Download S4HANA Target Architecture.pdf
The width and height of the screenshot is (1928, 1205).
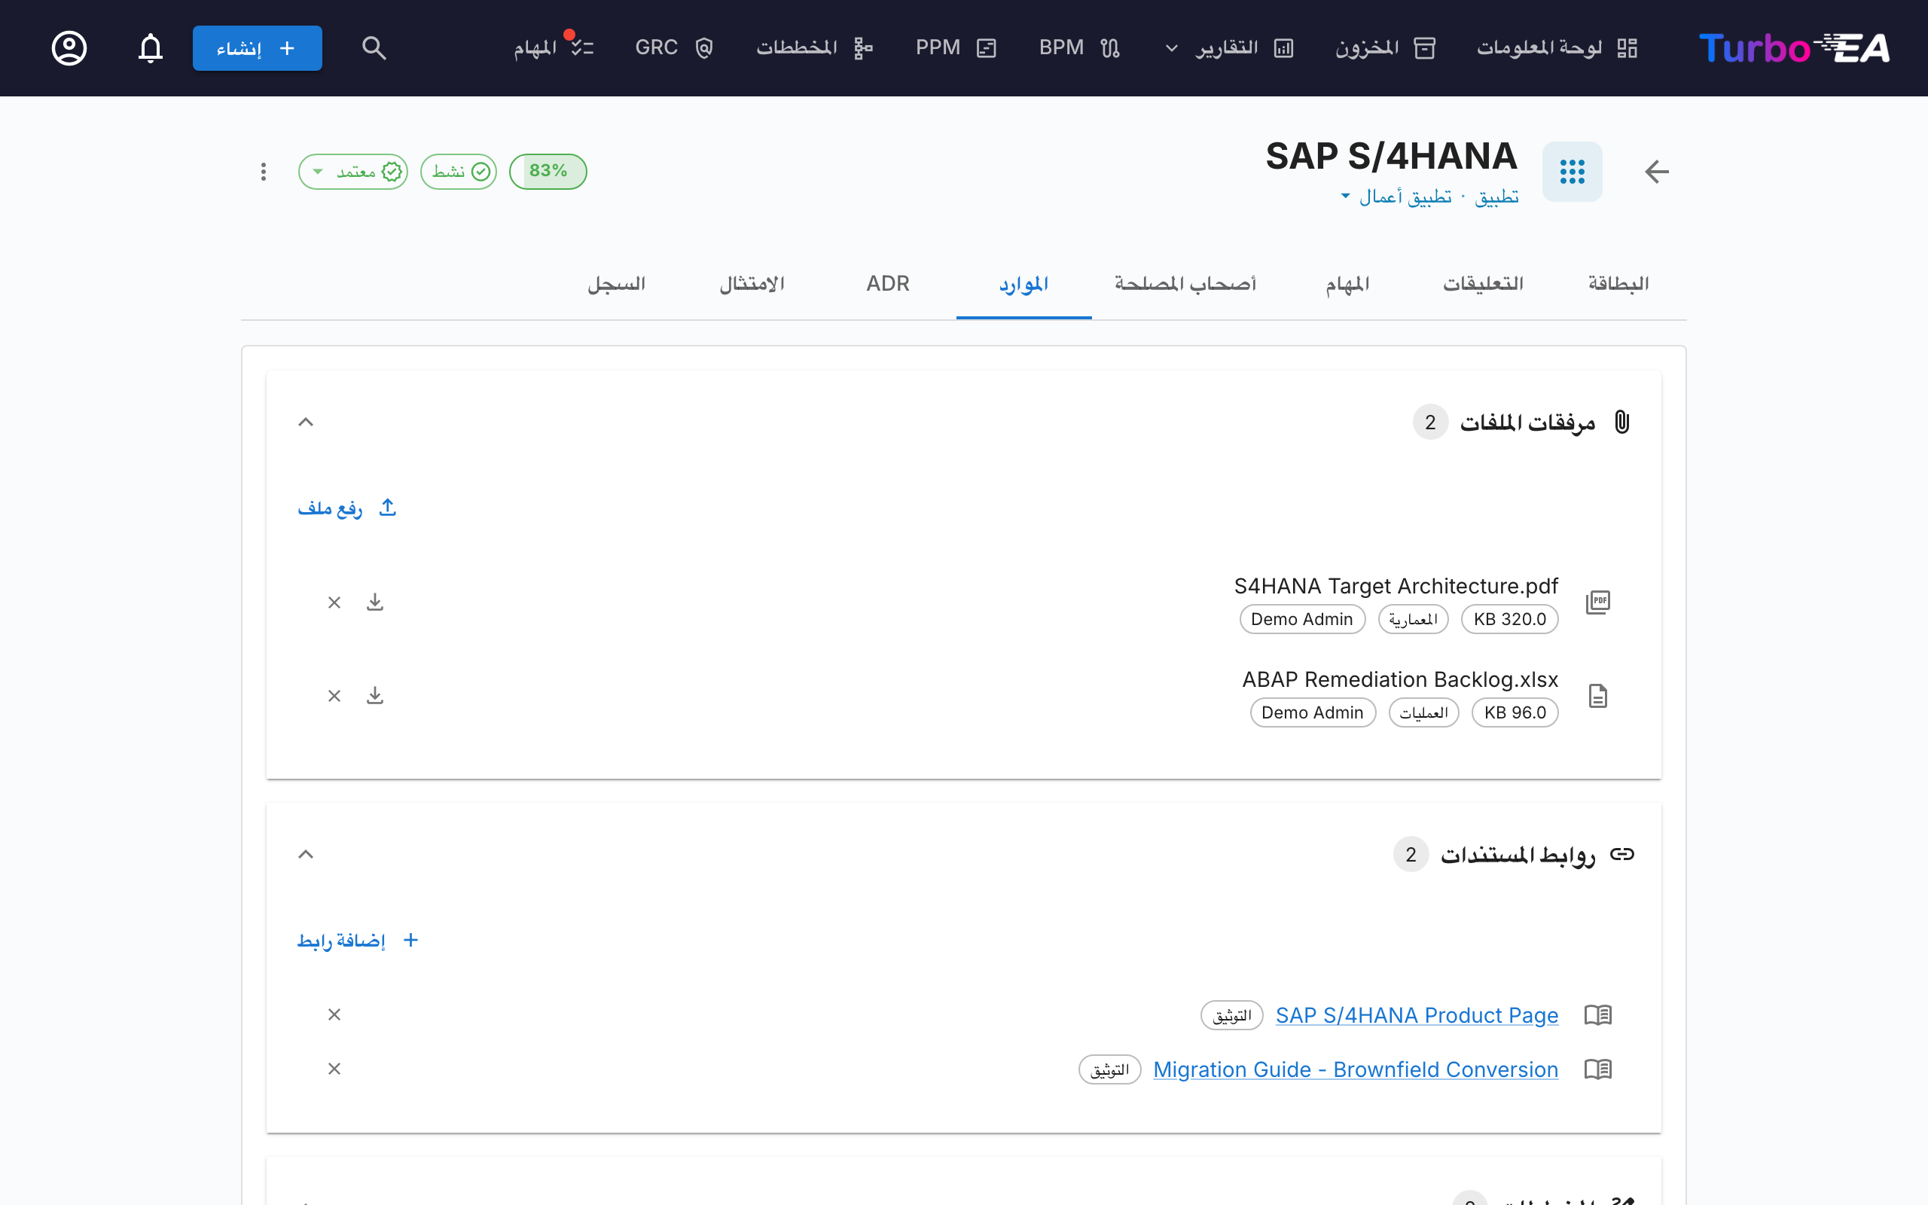coord(375,602)
